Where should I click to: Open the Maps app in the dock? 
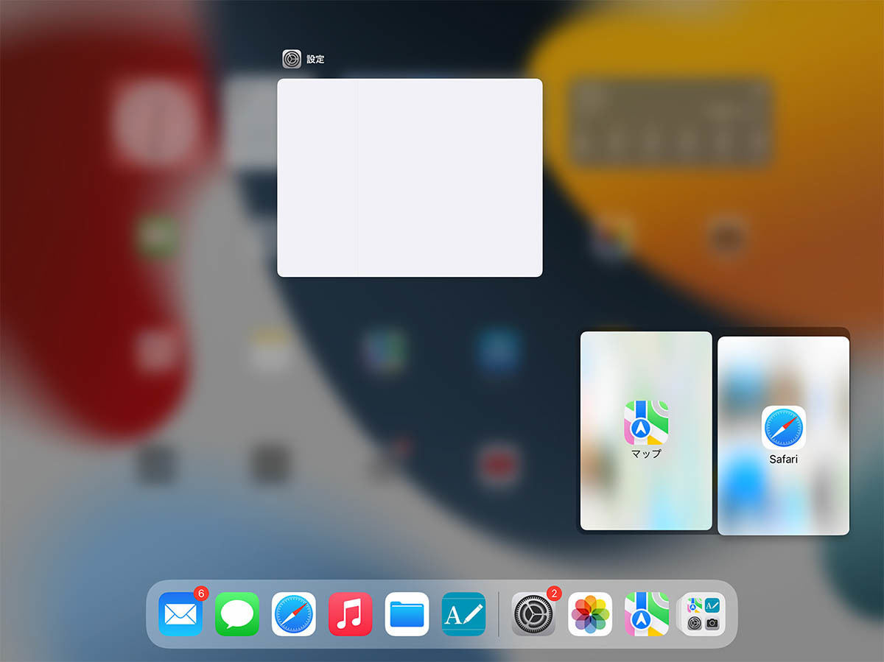pyautogui.click(x=647, y=613)
